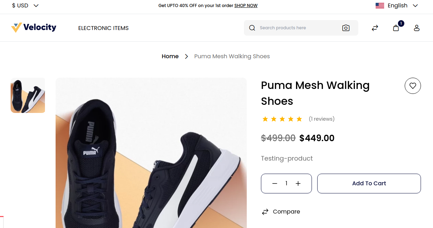Viewport: 433px width, 228px height.
Task: Select the shoe thumbnail image
Action: pos(28,95)
